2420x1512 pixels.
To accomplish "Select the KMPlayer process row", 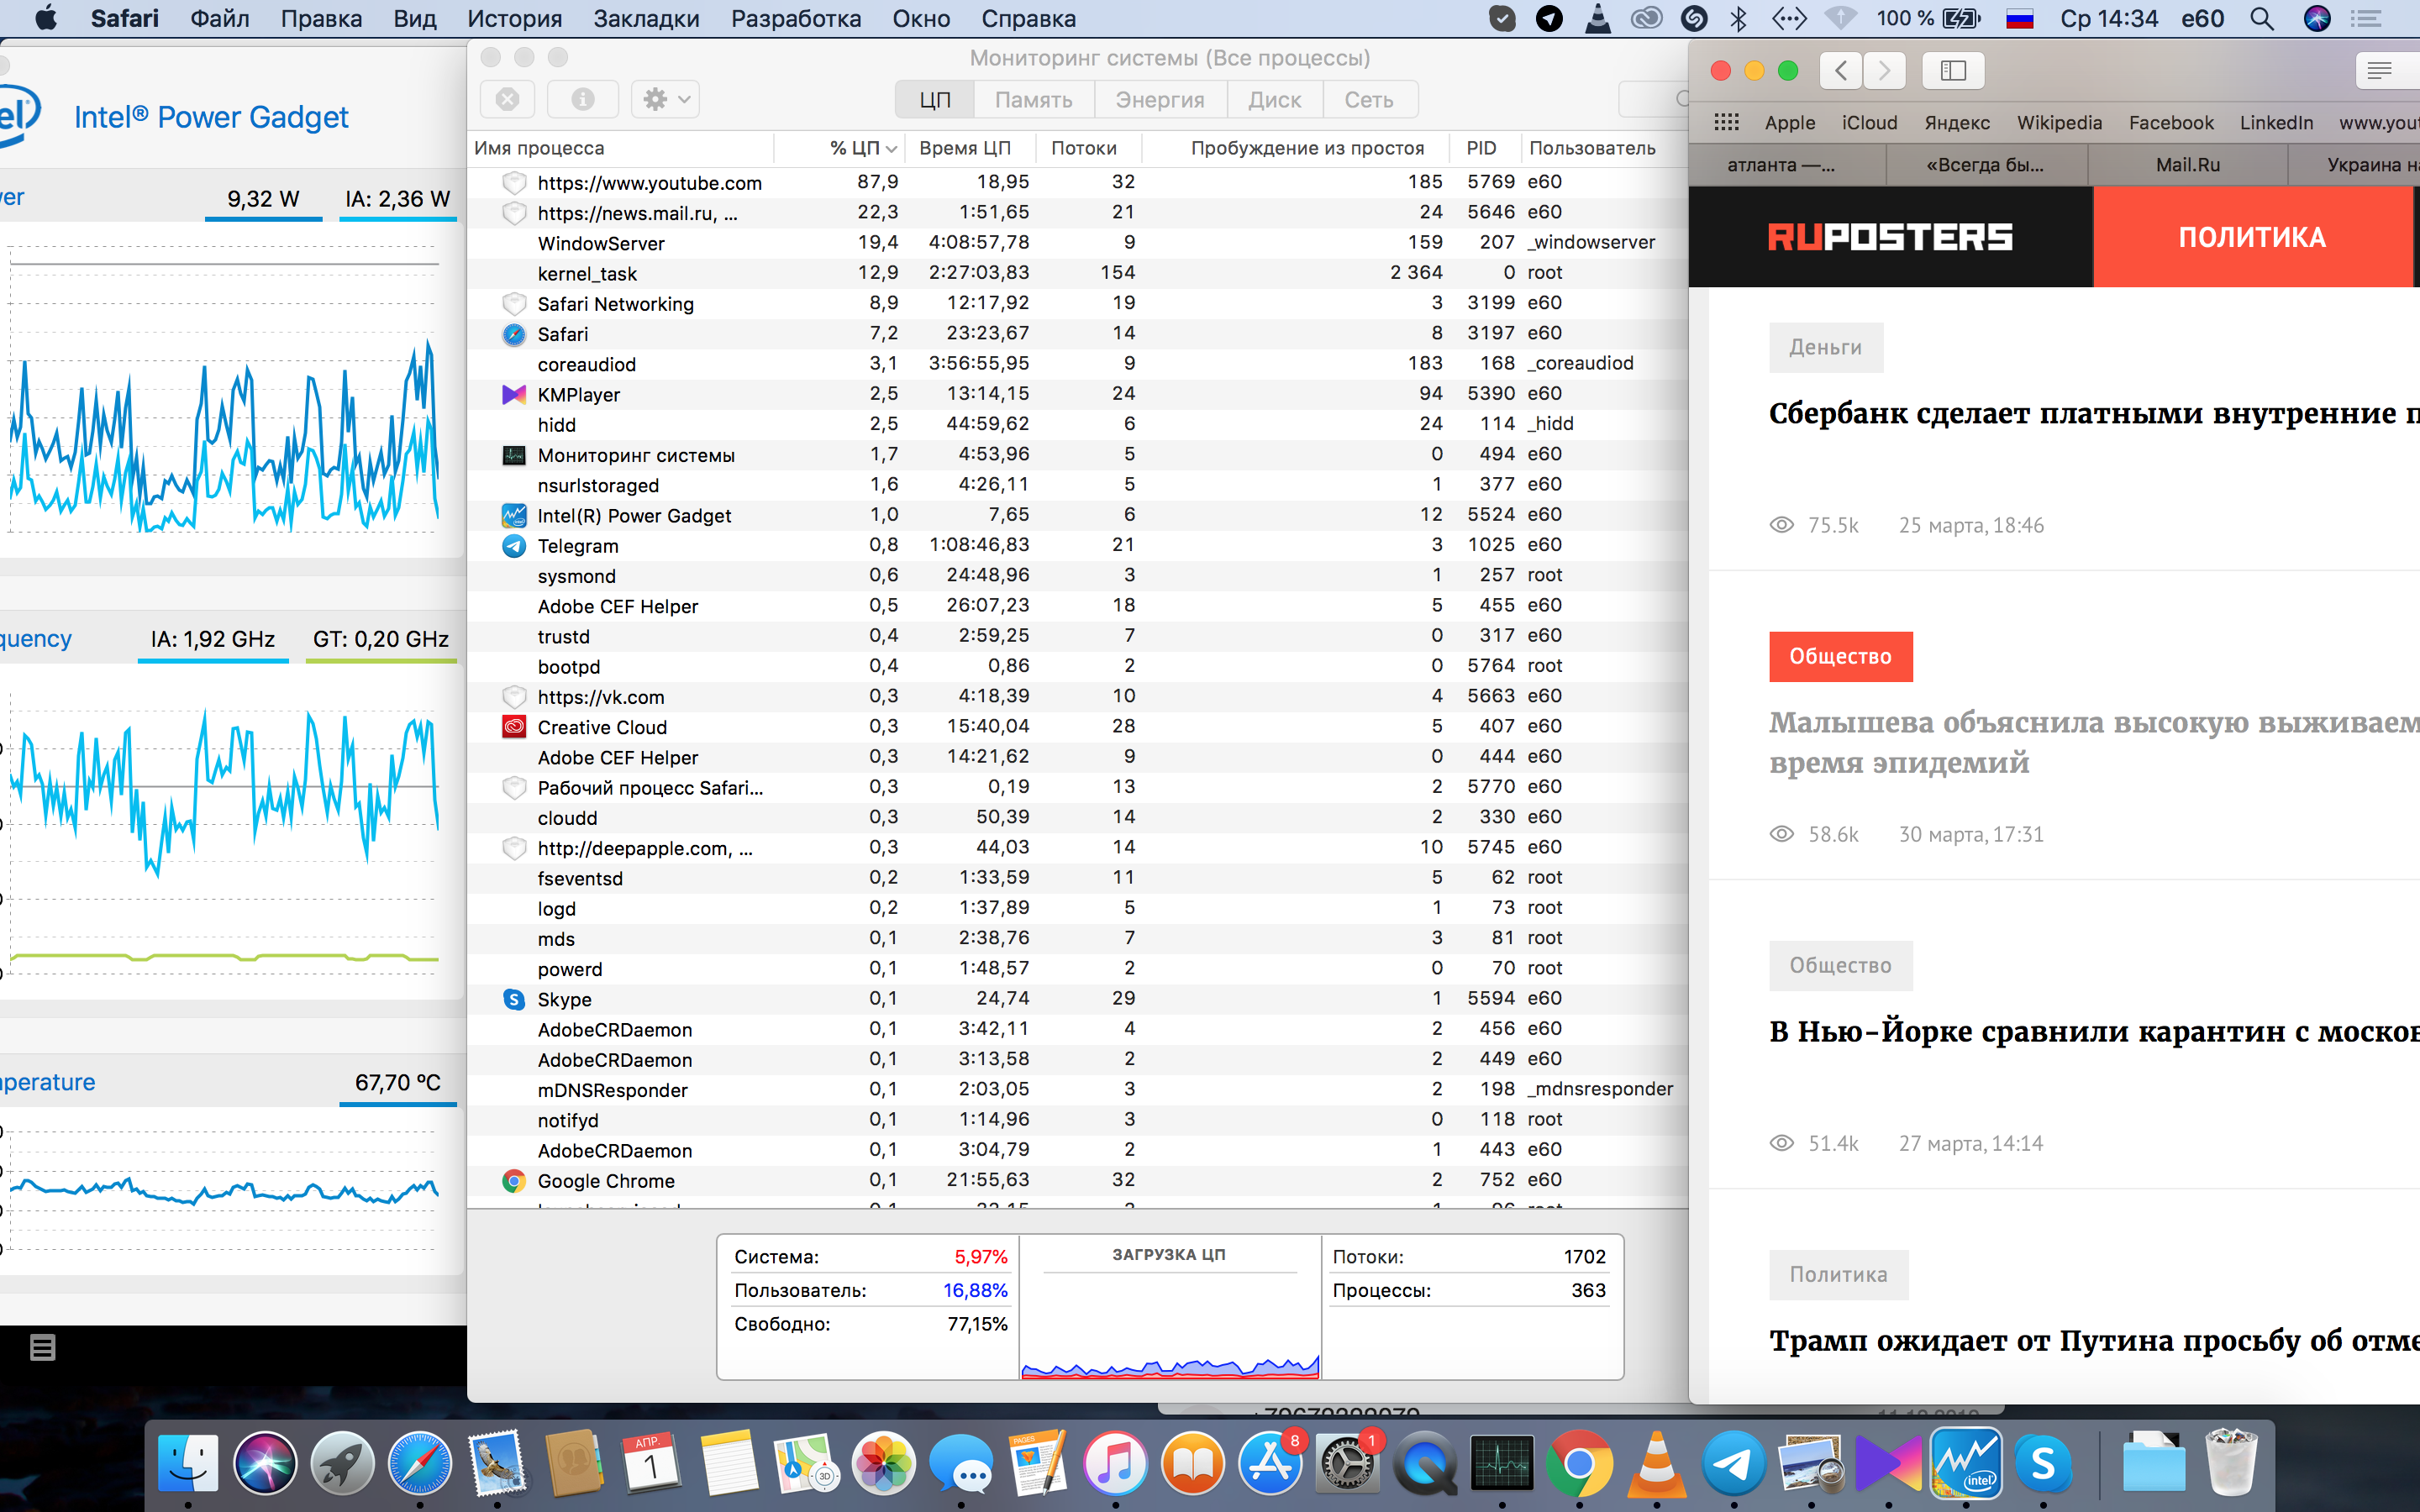I will tap(578, 394).
